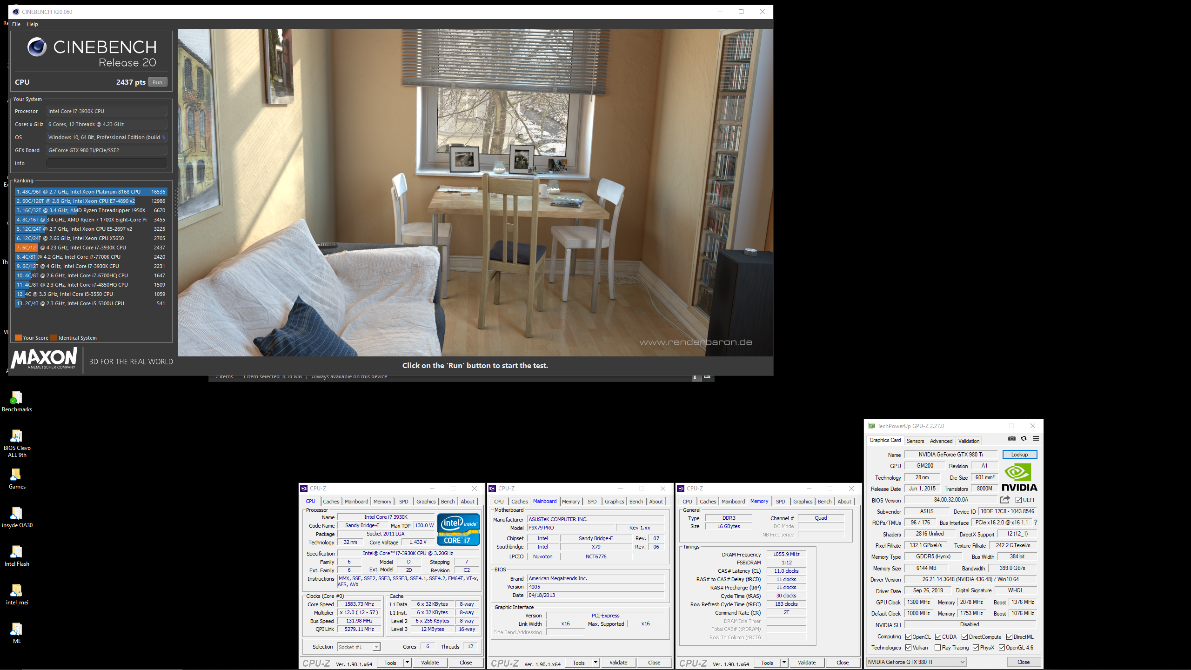1191x670 pixels.
Task: Click the Processor field showing Intel Core i7-3930K CPU
Action: click(107, 111)
